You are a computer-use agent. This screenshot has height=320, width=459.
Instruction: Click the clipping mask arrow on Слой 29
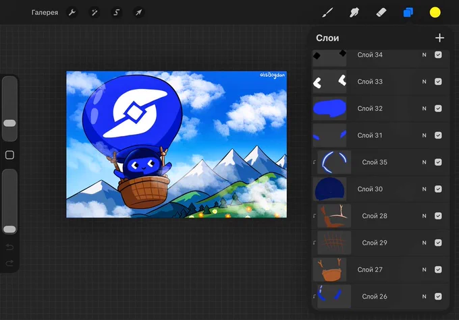315,243
